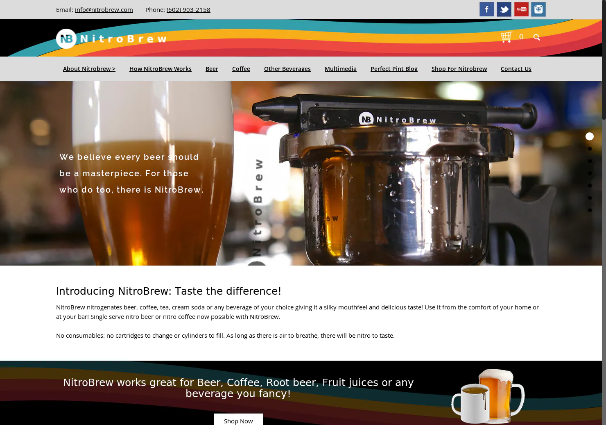Viewport: 606px width, 425px height.
Task: Expand the About Nitrobrew menu
Action: click(89, 69)
